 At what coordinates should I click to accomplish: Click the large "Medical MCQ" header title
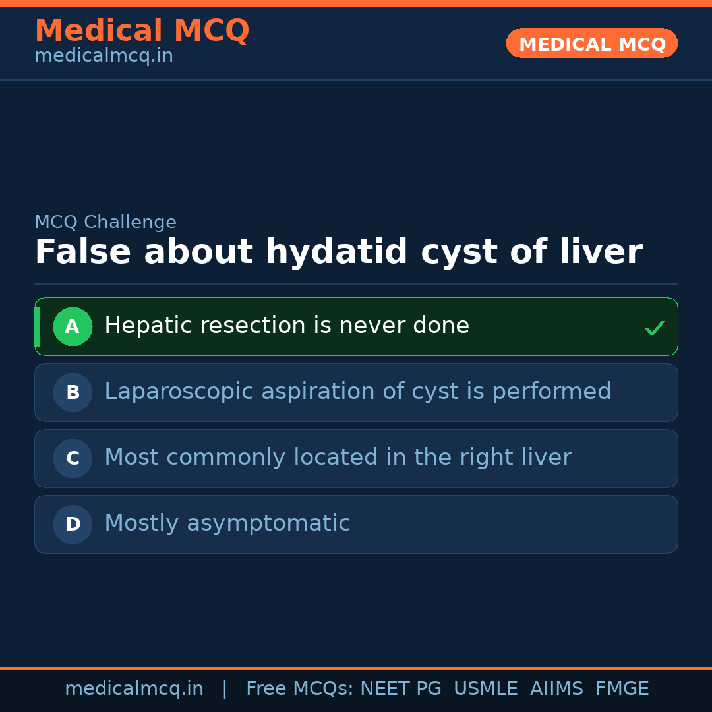[142, 31]
